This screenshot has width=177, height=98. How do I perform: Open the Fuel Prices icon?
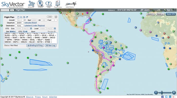point(58,4)
